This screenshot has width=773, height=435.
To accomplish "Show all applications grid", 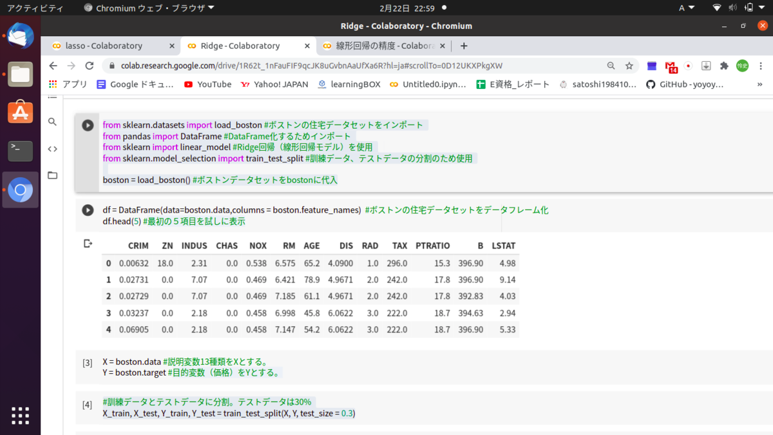I will 21,416.
